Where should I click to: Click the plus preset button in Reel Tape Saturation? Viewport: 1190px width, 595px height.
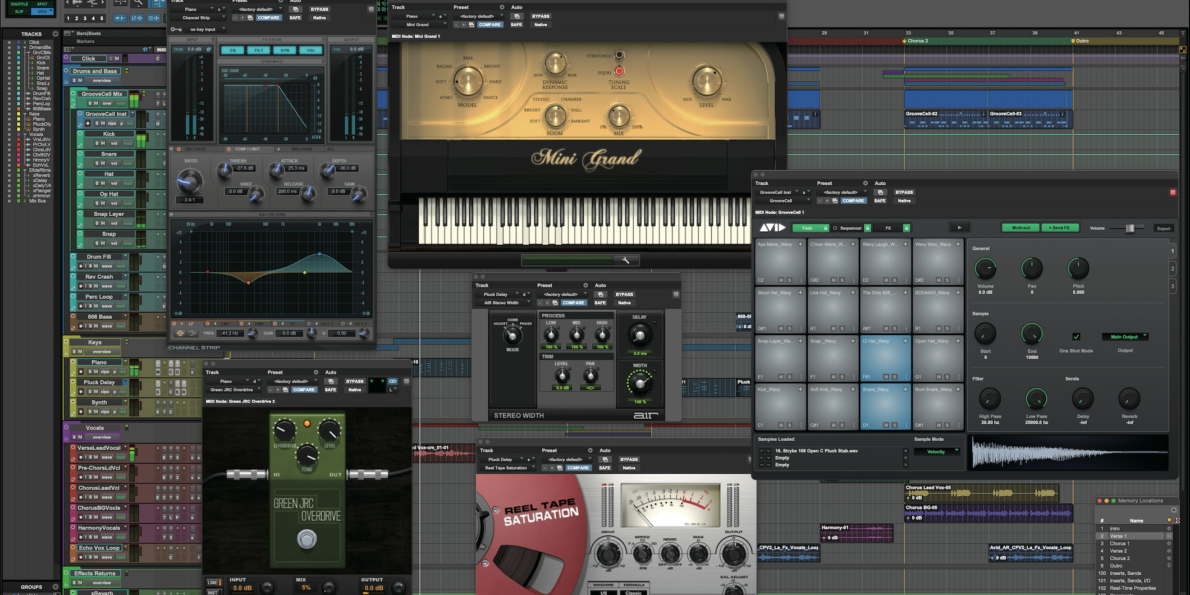pos(552,468)
